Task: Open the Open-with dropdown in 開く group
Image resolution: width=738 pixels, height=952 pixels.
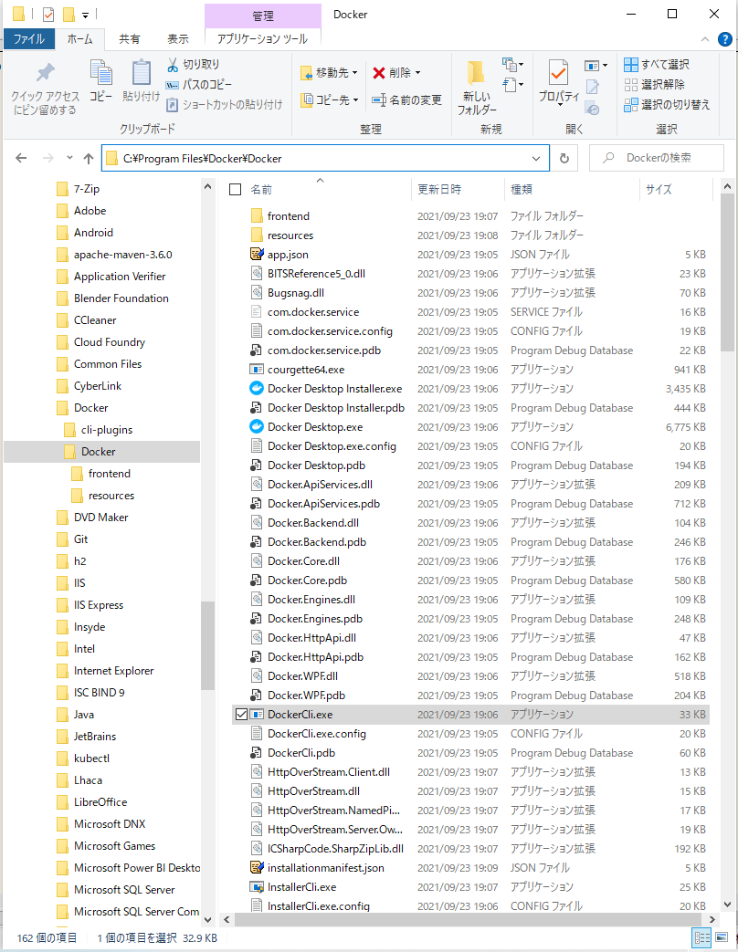Action: (596, 65)
